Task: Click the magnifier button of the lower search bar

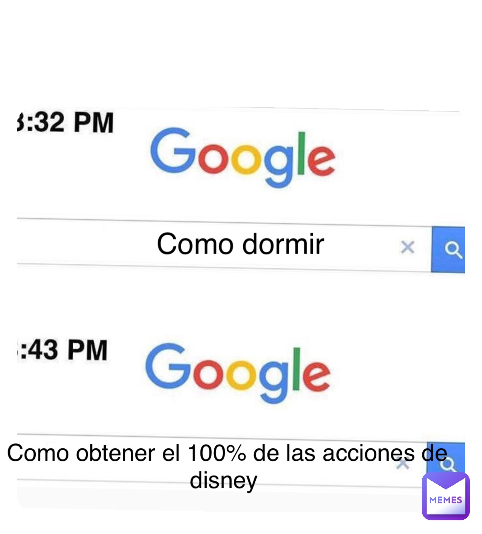Action: [447, 458]
